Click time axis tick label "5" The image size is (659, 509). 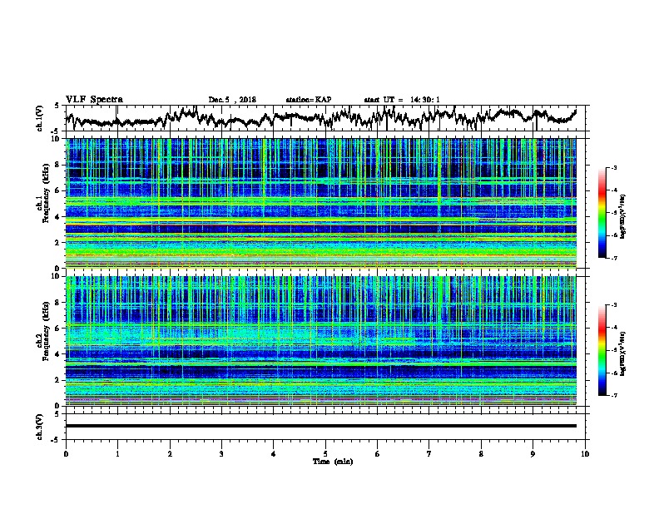pos(325,453)
